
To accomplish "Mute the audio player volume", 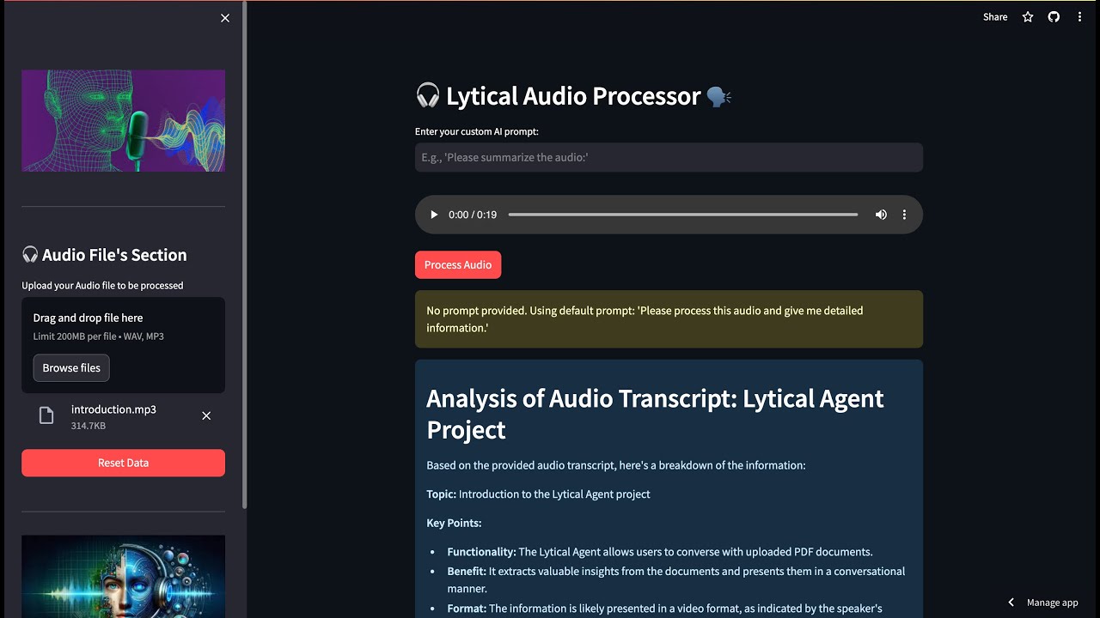I will pos(881,215).
